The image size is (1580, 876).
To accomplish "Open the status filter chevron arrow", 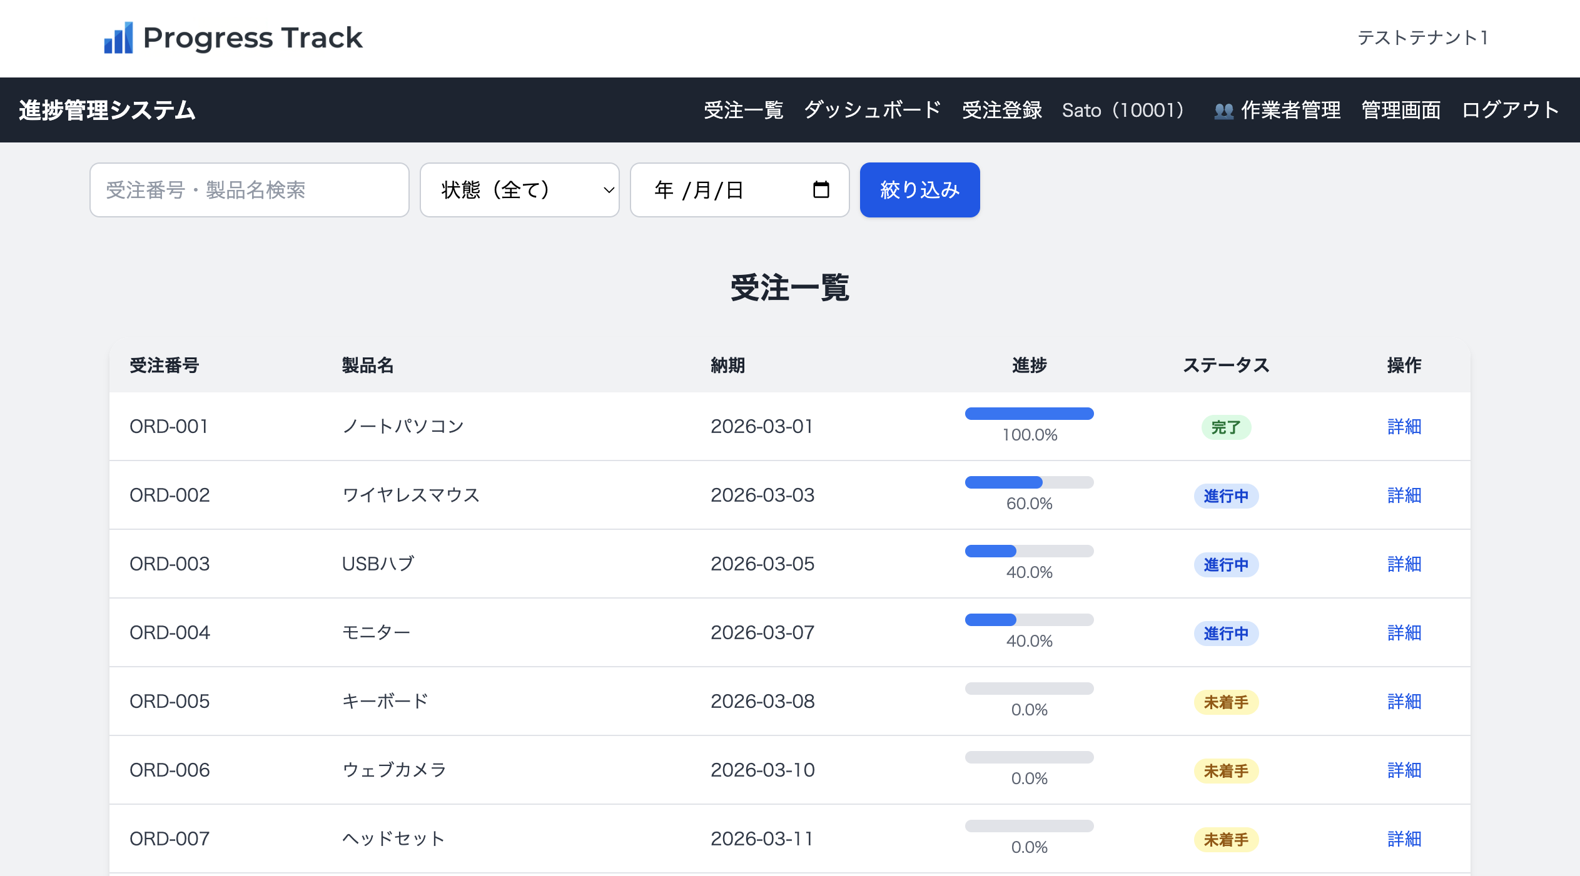I will point(605,191).
